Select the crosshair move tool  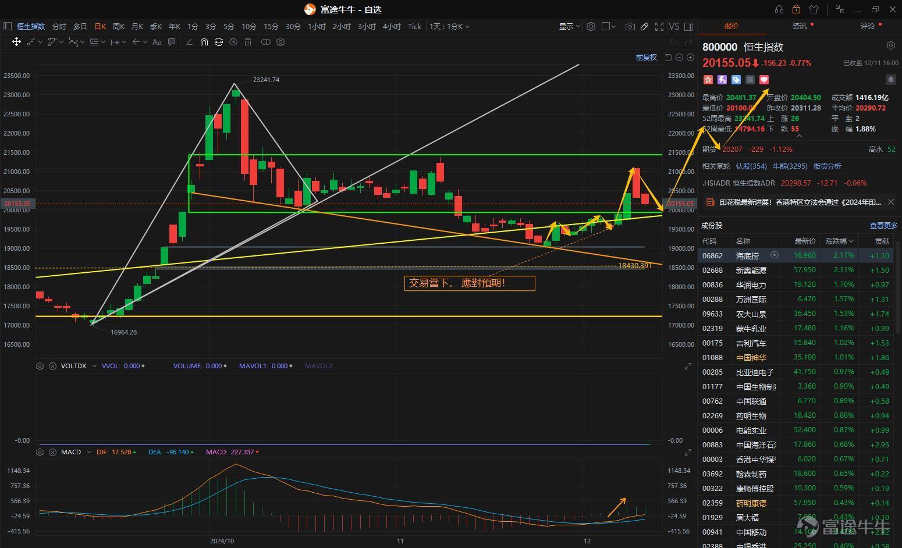16,42
